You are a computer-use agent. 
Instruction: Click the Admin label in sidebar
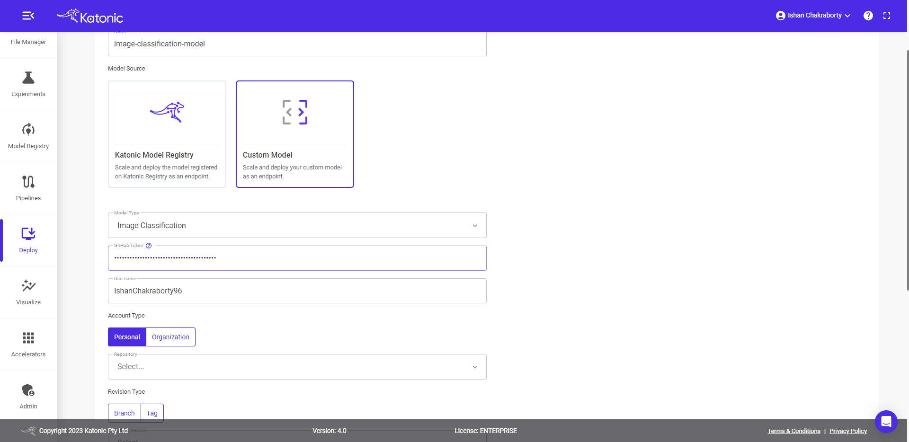28,407
